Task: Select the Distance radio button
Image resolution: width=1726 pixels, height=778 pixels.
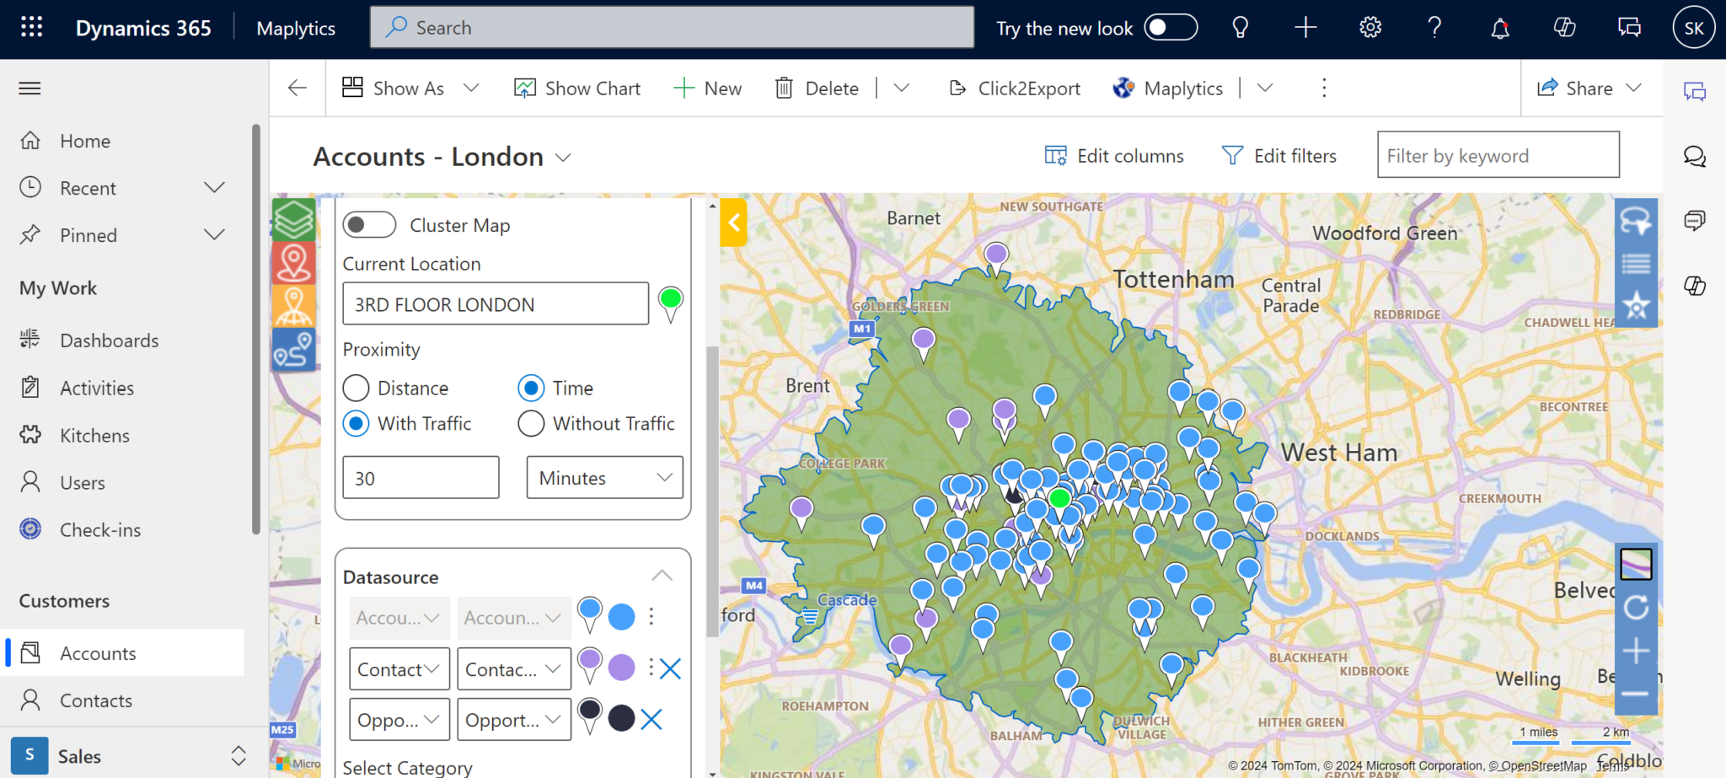Action: pyautogui.click(x=356, y=388)
